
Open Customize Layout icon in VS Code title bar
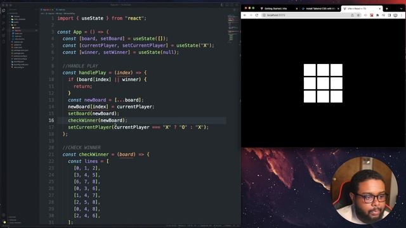(237, 5)
